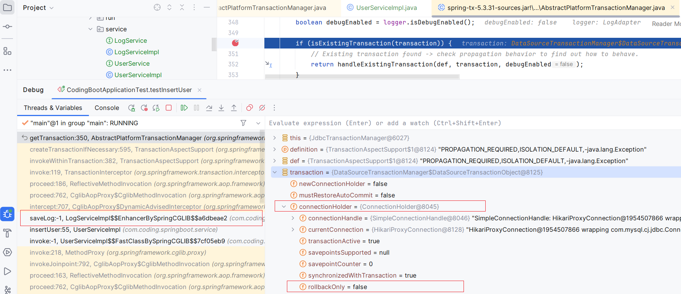
Task: Hide the Project panel
Action: [207, 7]
